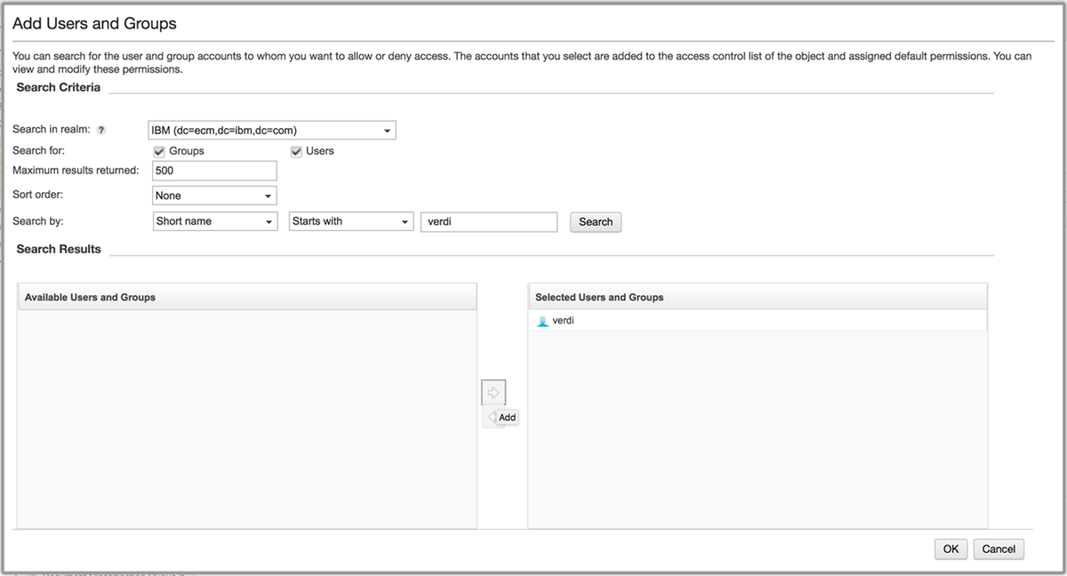Click the Search Results section header

58,249
